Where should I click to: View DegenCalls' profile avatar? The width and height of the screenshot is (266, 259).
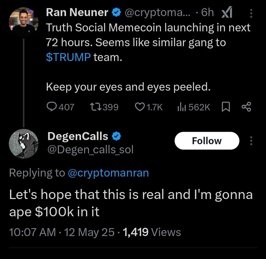click(x=24, y=143)
